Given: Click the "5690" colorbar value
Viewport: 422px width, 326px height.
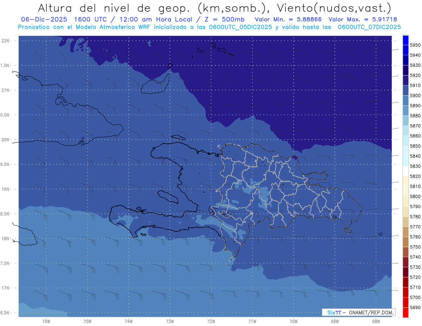Looking at the screenshot, I should click(x=415, y=307).
